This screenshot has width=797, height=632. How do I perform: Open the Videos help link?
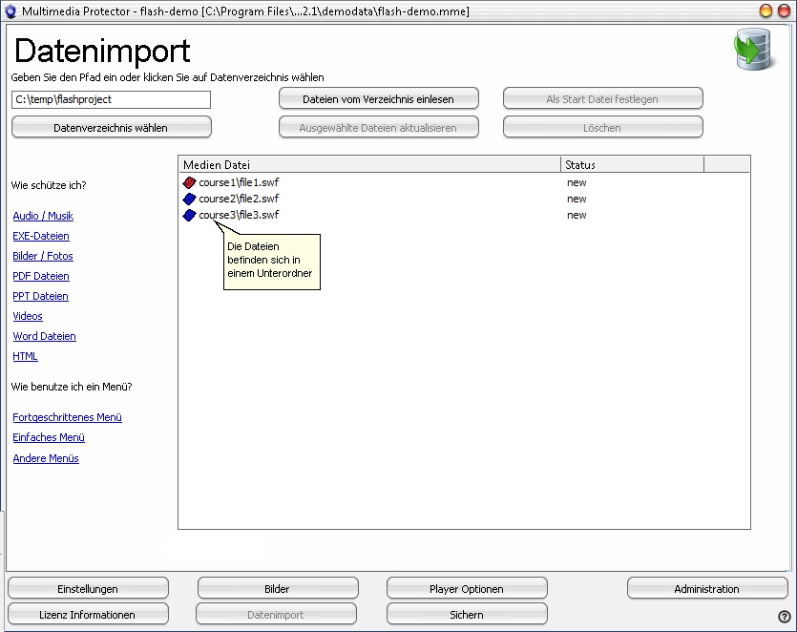(x=28, y=316)
